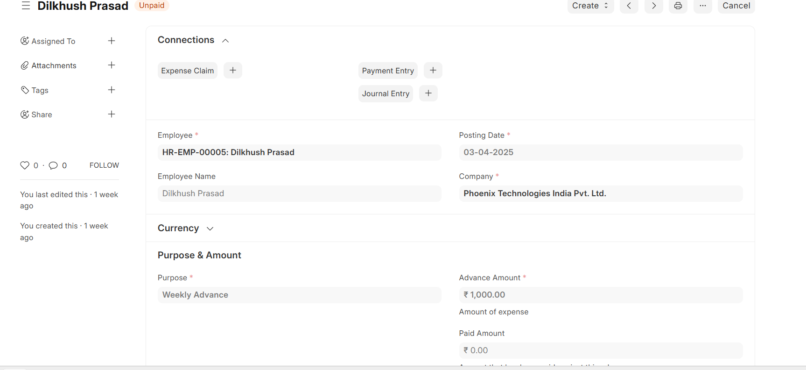Click the print icon
The image size is (806, 370).
tap(678, 6)
